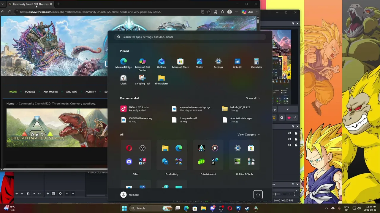Open the Clock pinned app
380x213 pixels.
pos(123,80)
